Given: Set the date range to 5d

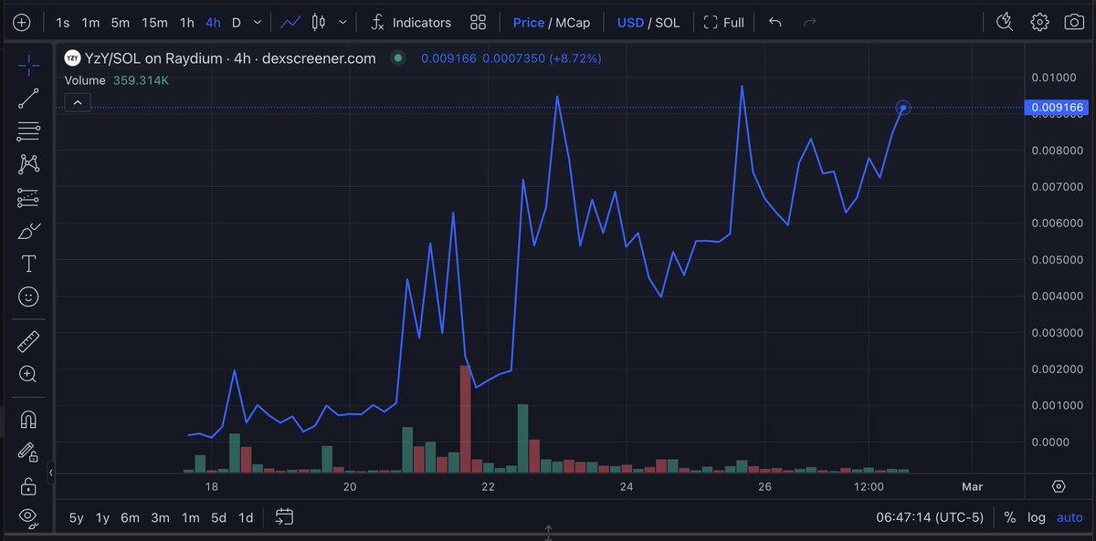Looking at the screenshot, I should tap(218, 517).
